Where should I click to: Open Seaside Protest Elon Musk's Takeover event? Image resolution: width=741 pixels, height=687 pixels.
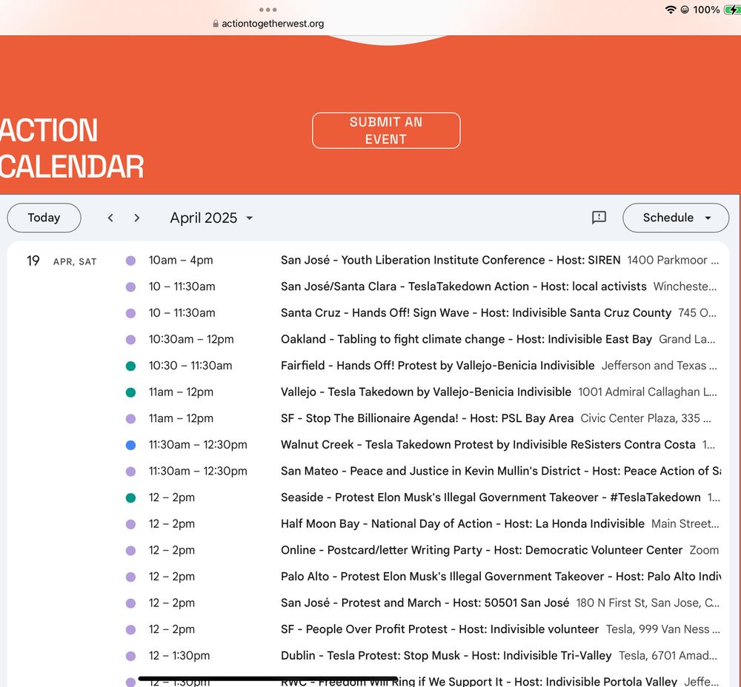pos(491,497)
